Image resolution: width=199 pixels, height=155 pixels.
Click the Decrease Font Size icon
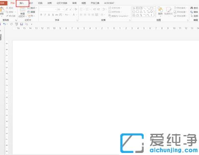coord(71,9)
